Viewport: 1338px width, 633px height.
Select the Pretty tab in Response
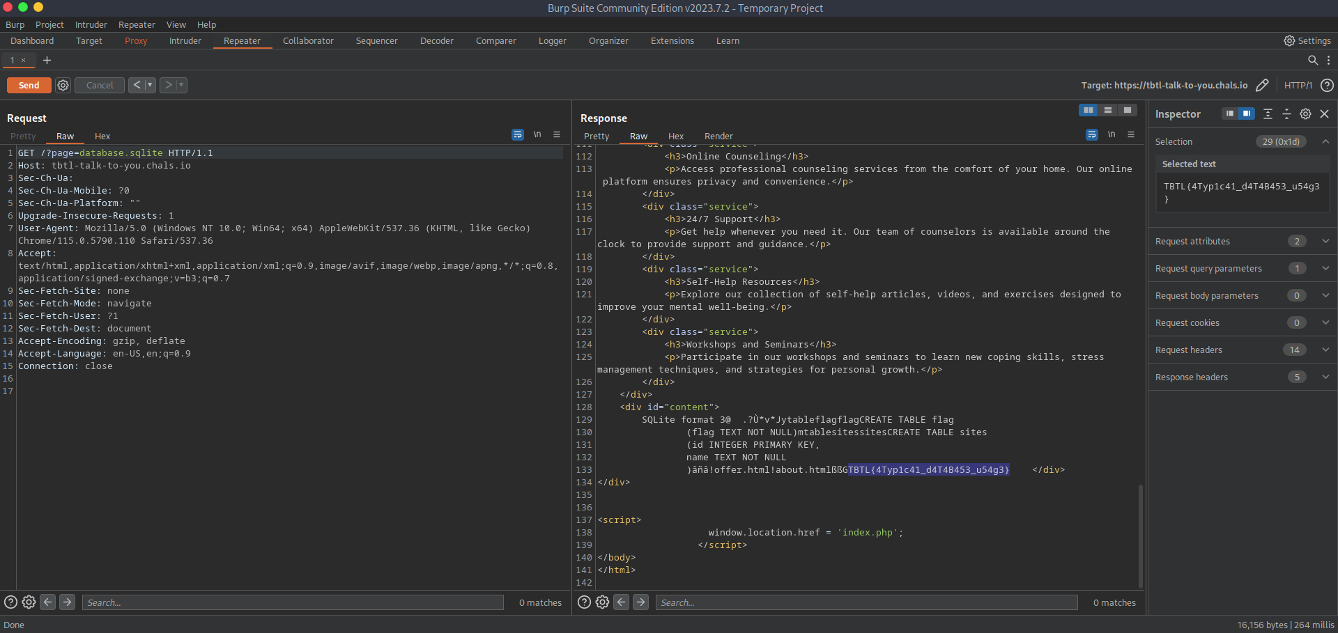pos(597,136)
